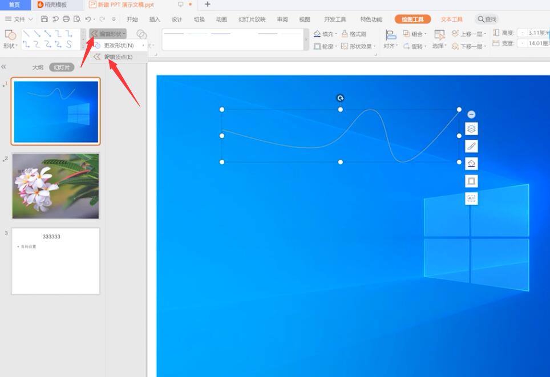Open the 开发工具 ribbon tab
This screenshot has height=377, width=550.
335,19
